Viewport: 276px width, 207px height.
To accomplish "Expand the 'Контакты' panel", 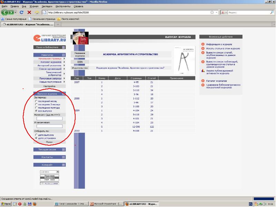I will [63, 157].
